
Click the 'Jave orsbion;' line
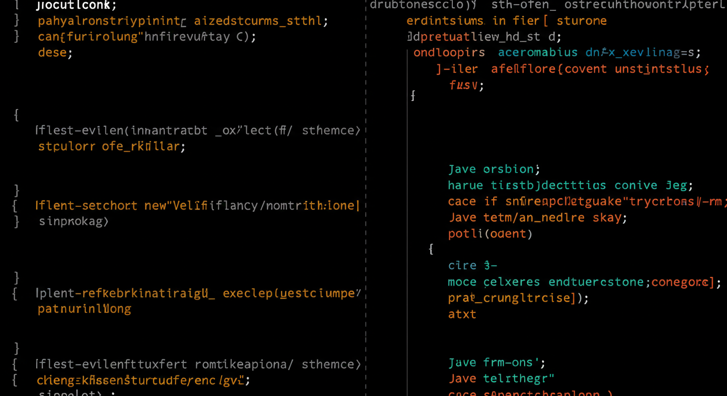click(494, 169)
